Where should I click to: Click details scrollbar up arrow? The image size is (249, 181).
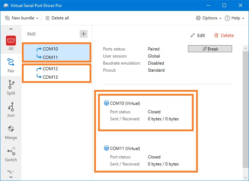tap(246, 48)
